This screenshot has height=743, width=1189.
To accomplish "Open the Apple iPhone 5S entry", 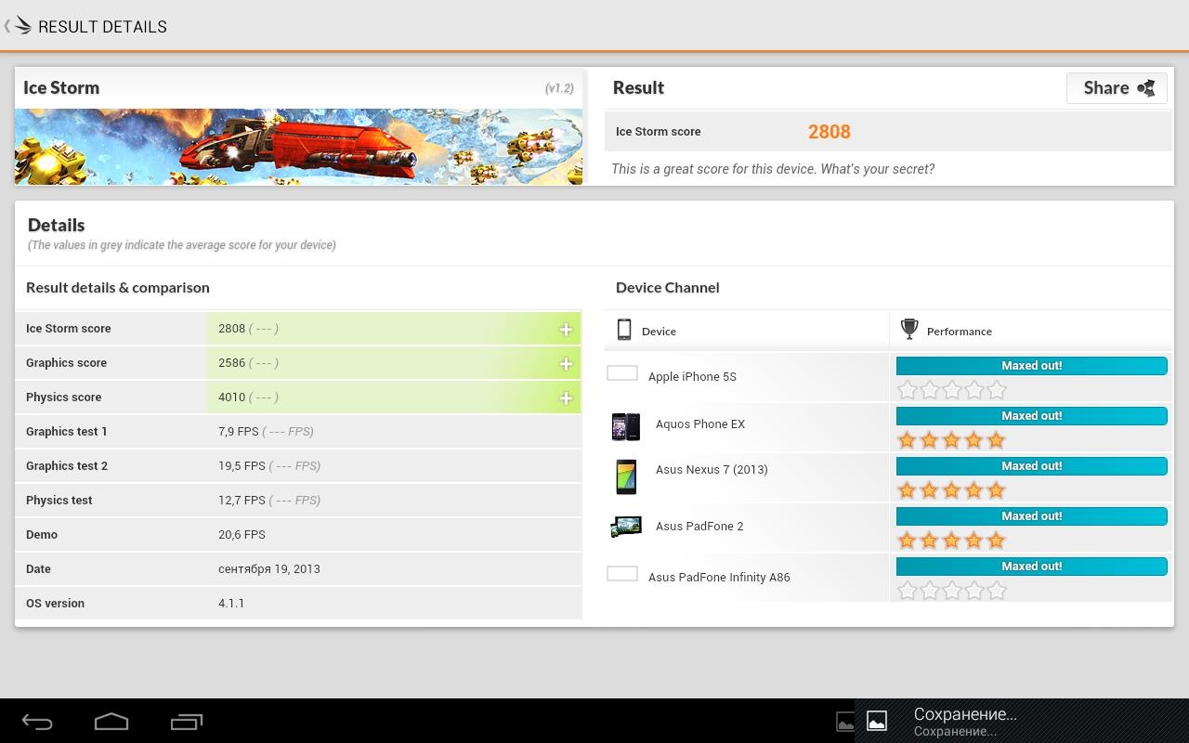I will [x=692, y=376].
